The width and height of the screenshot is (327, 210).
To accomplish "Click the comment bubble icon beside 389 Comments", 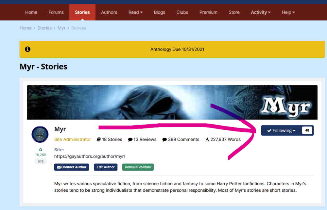I will click(164, 140).
